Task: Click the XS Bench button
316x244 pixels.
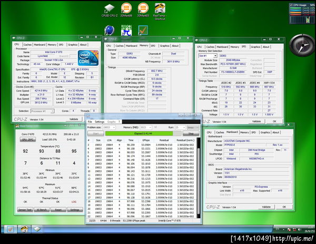Action: tap(43, 209)
